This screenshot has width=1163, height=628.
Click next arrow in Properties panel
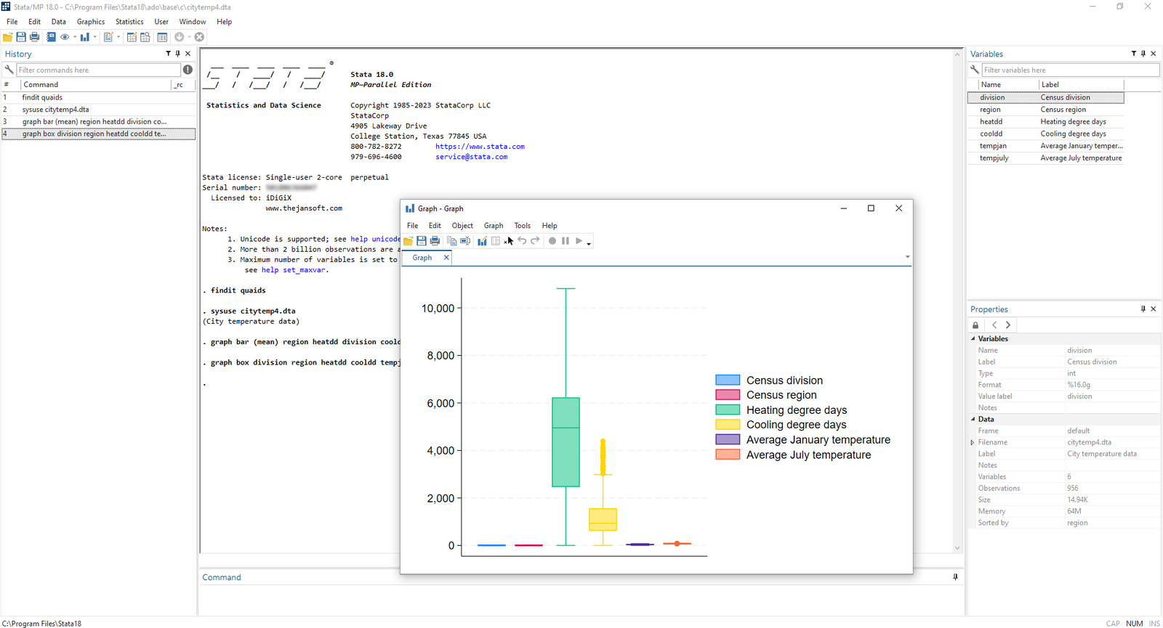tap(1008, 325)
